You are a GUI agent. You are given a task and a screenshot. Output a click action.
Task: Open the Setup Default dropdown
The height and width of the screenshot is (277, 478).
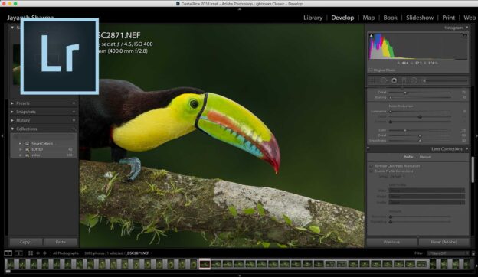coord(398,176)
